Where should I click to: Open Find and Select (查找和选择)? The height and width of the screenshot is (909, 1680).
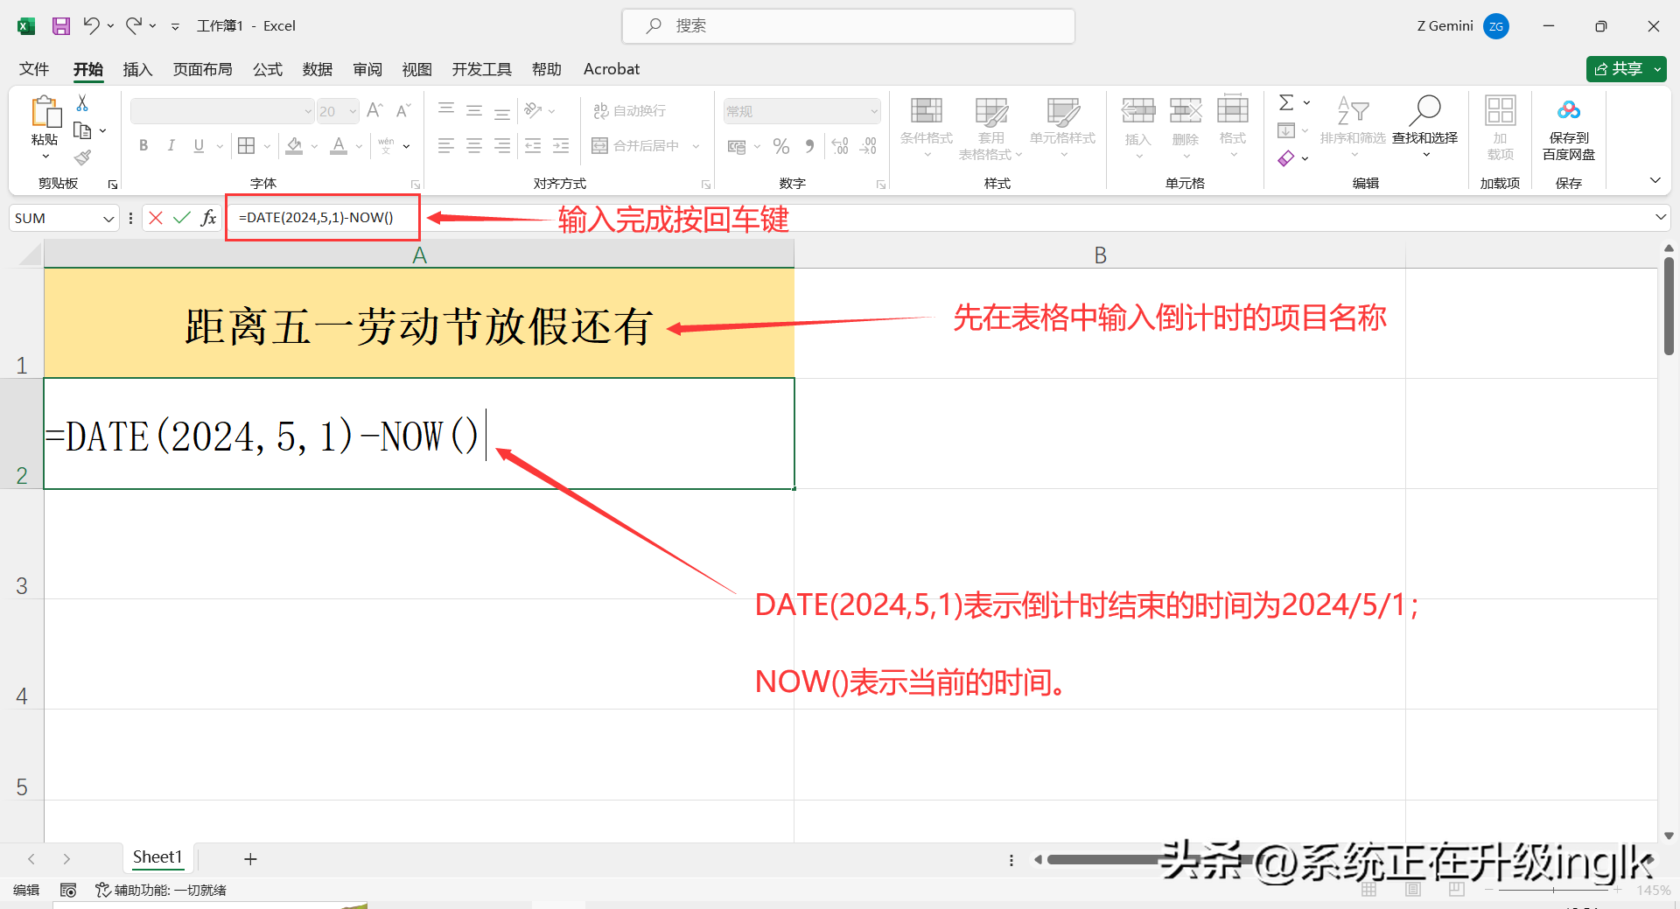tap(1425, 127)
